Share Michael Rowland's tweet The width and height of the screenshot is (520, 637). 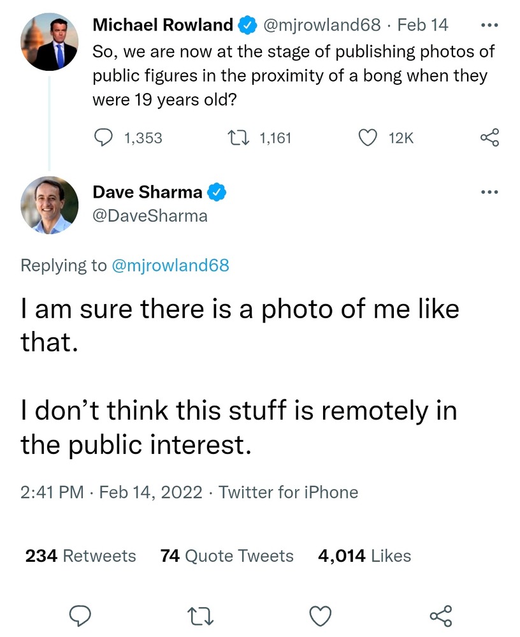click(x=489, y=137)
